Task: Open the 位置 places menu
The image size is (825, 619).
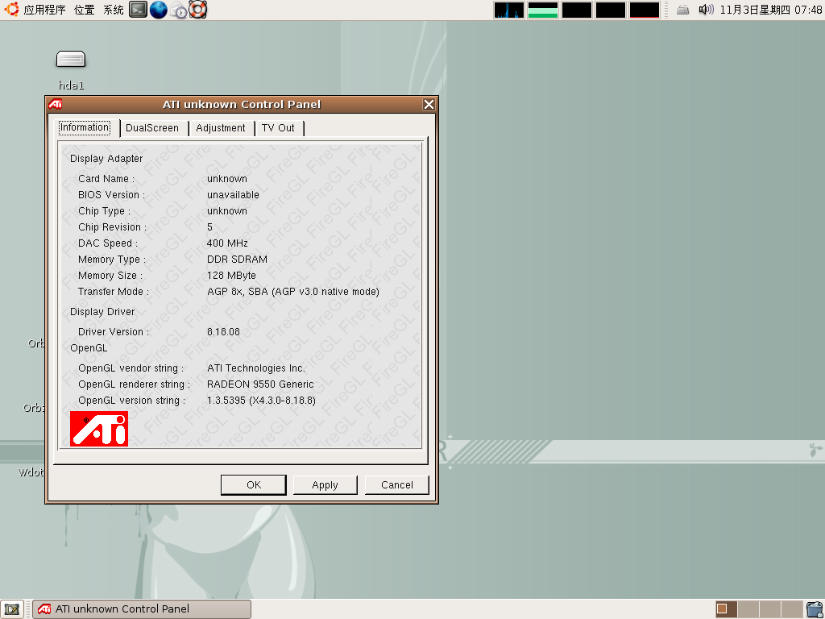Action: [x=84, y=10]
